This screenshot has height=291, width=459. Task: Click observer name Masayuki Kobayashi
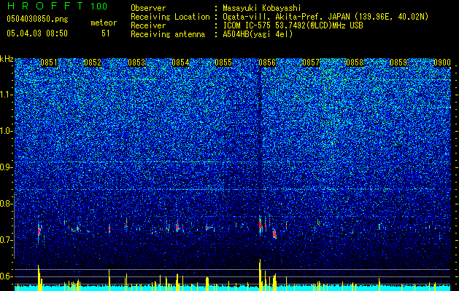tap(262, 8)
